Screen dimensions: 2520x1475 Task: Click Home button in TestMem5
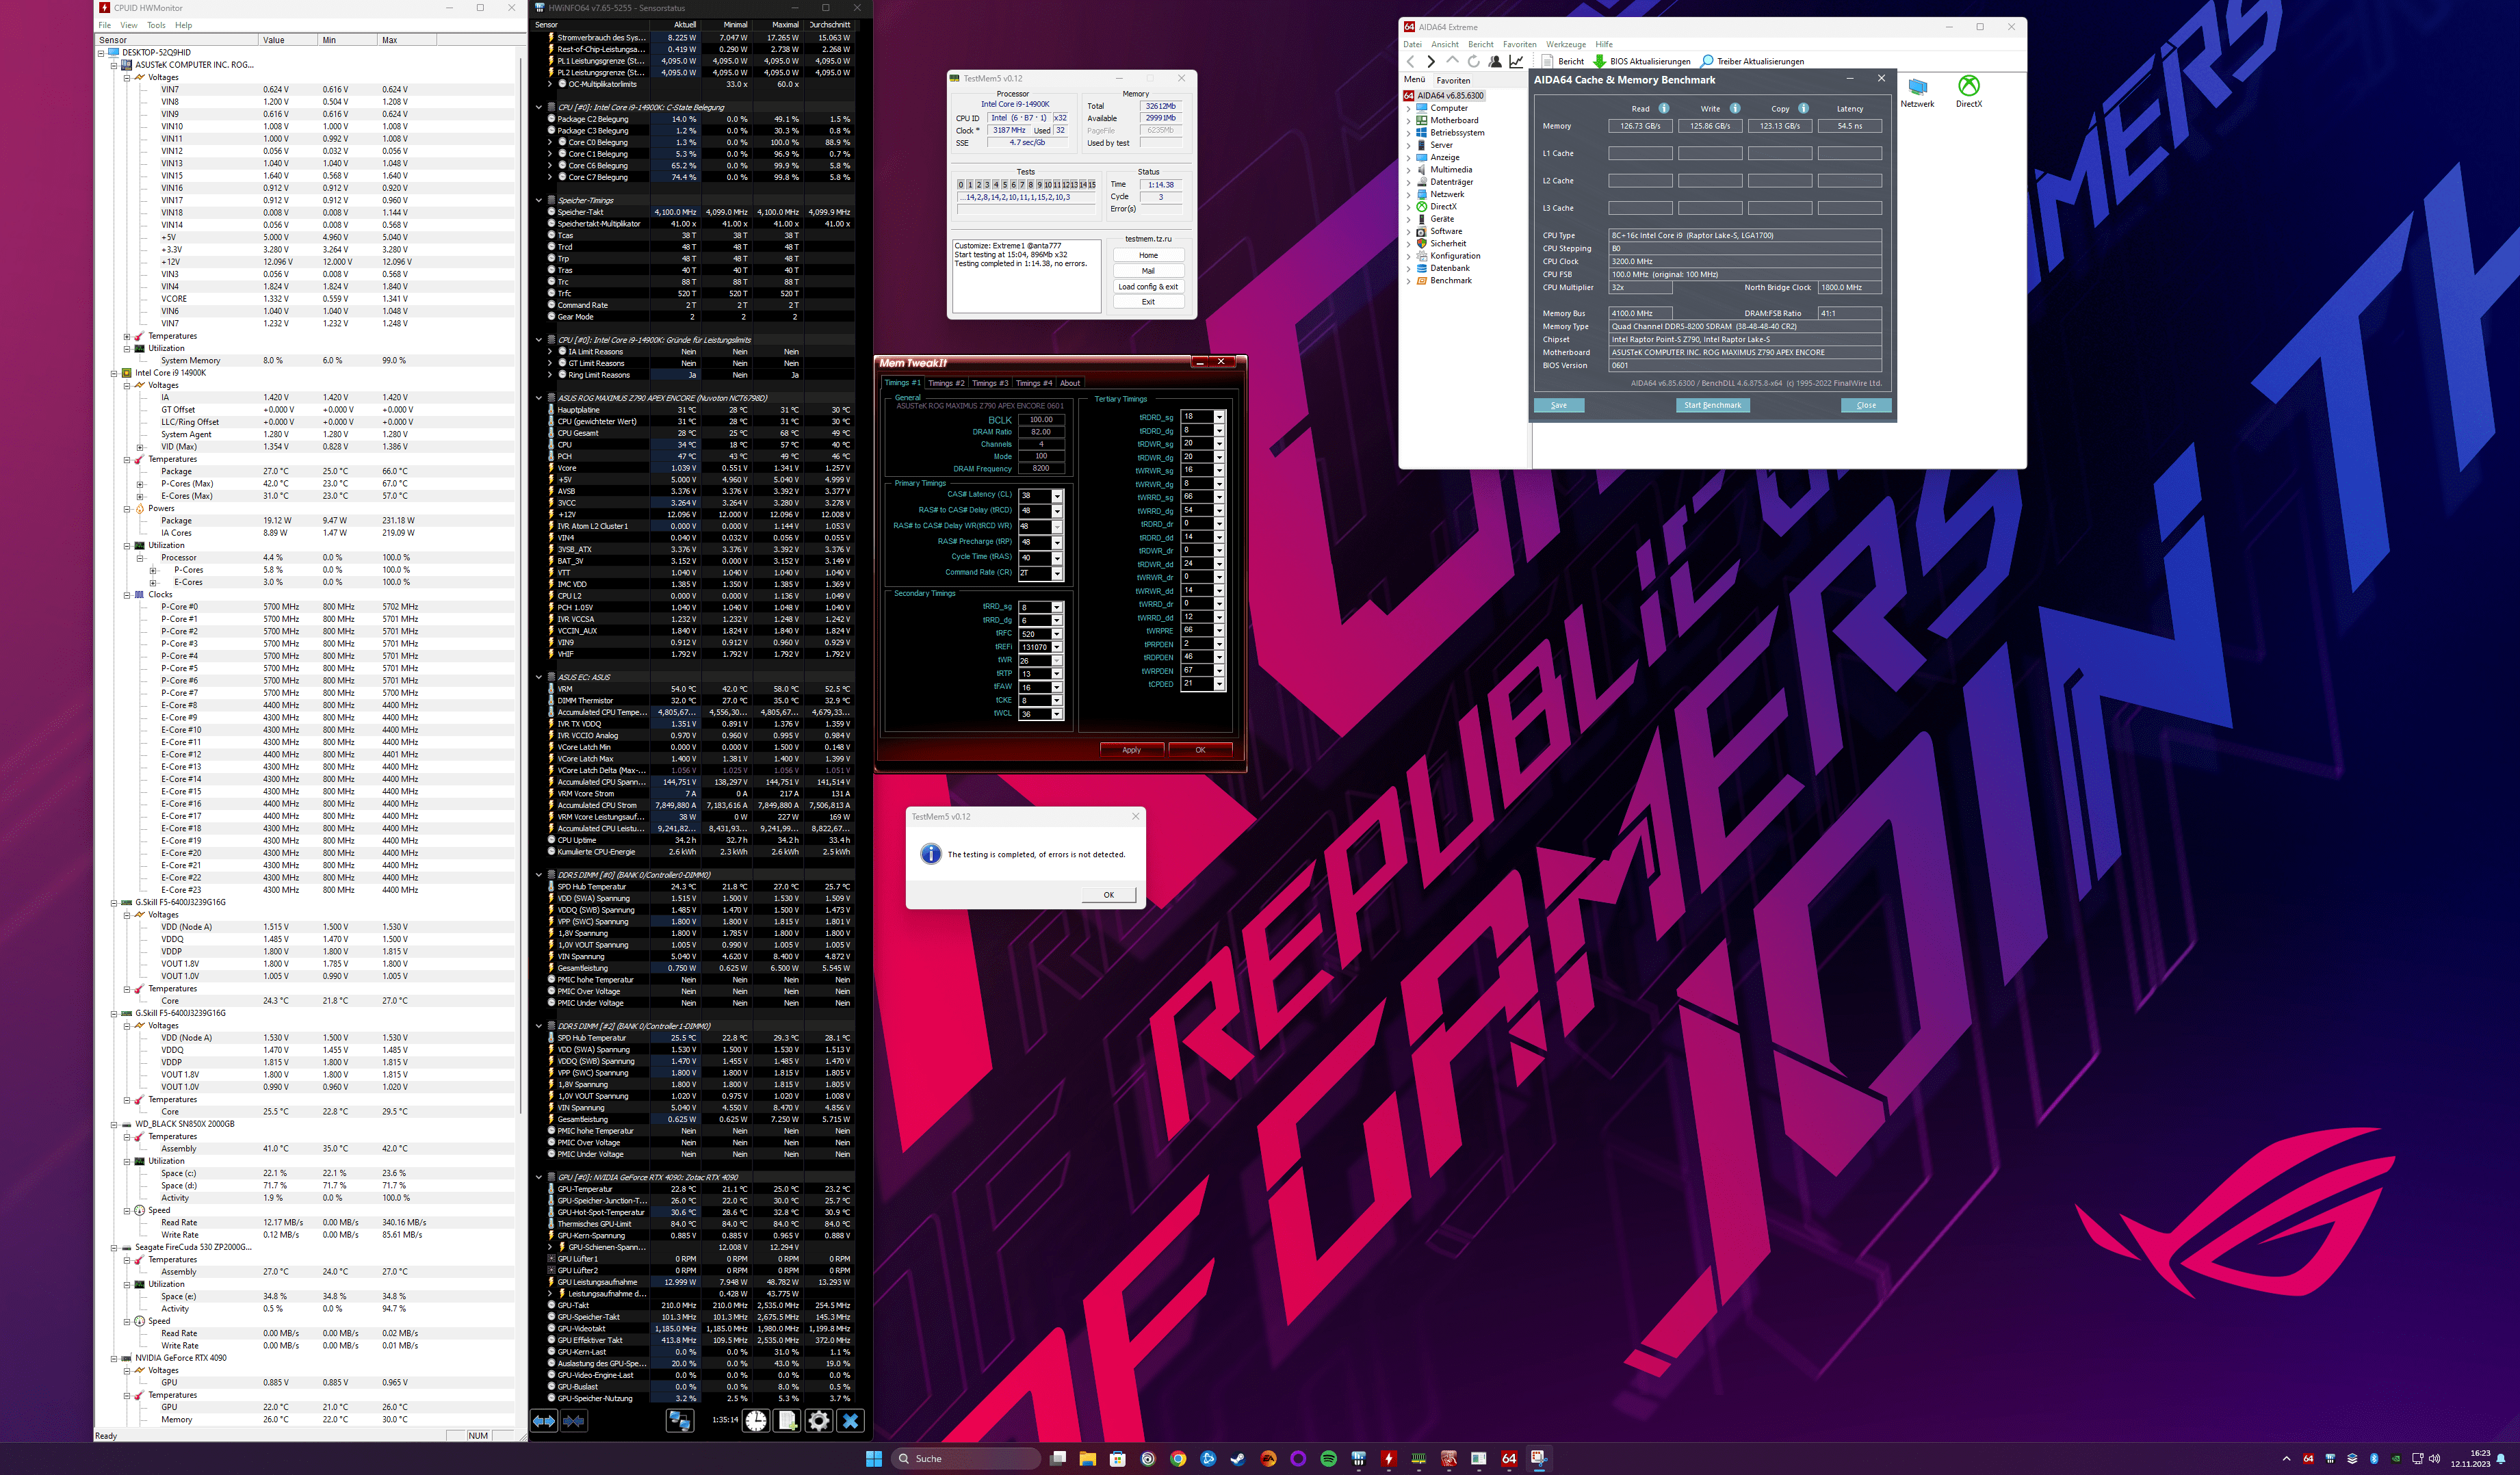click(x=1148, y=255)
